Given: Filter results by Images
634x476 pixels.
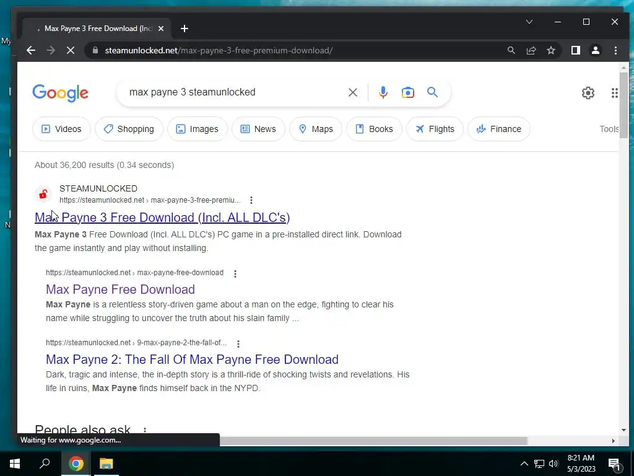Looking at the screenshot, I should pyautogui.click(x=198, y=129).
